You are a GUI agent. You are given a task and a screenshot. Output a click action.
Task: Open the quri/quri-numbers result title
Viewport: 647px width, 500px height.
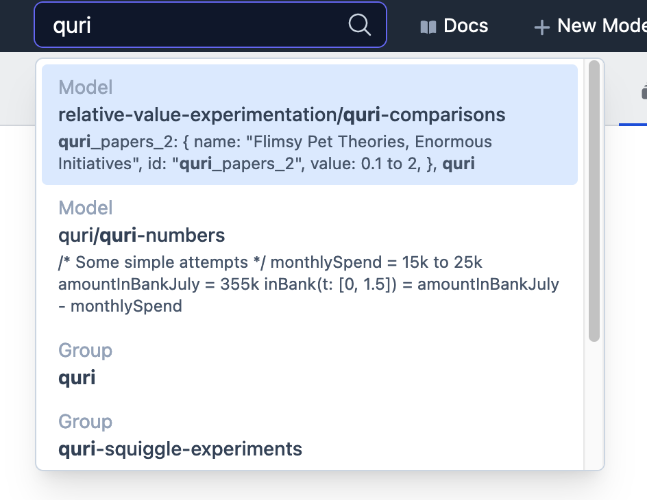pyautogui.click(x=142, y=236)
